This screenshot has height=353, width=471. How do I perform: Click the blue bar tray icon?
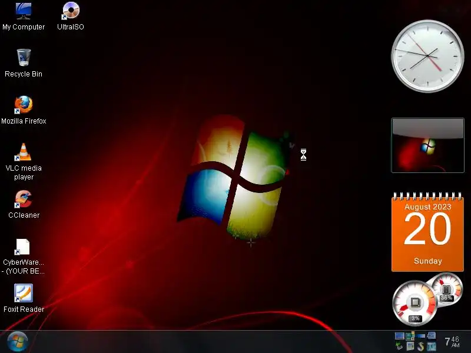click(x=420, y=336)
